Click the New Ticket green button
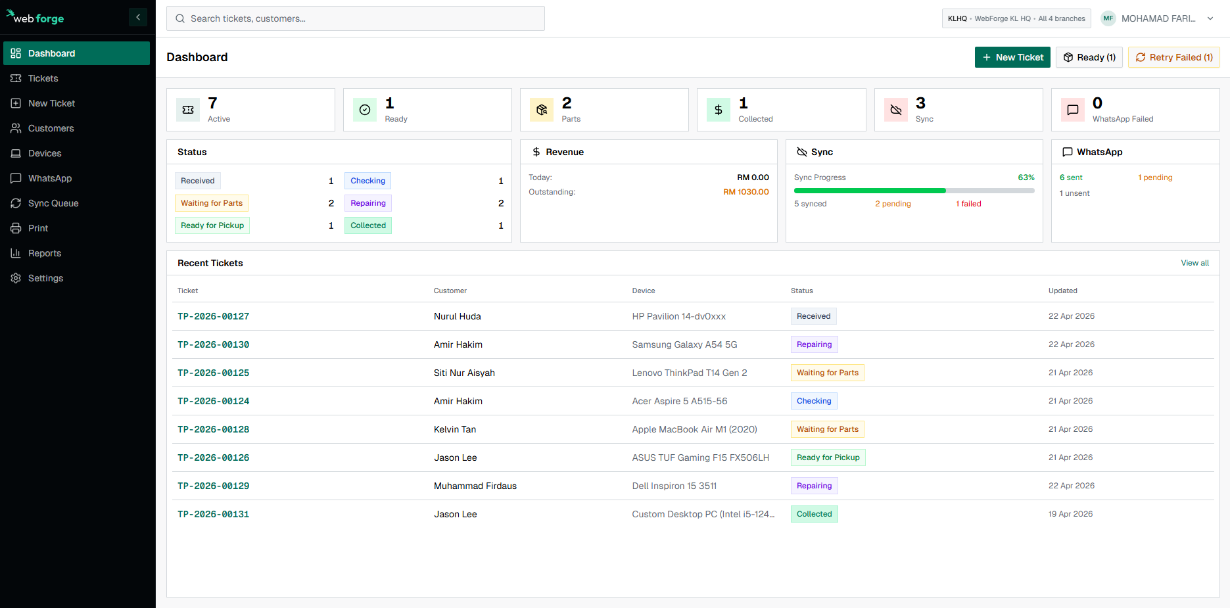The image size is (1230, 608). tap(1012, 57)
